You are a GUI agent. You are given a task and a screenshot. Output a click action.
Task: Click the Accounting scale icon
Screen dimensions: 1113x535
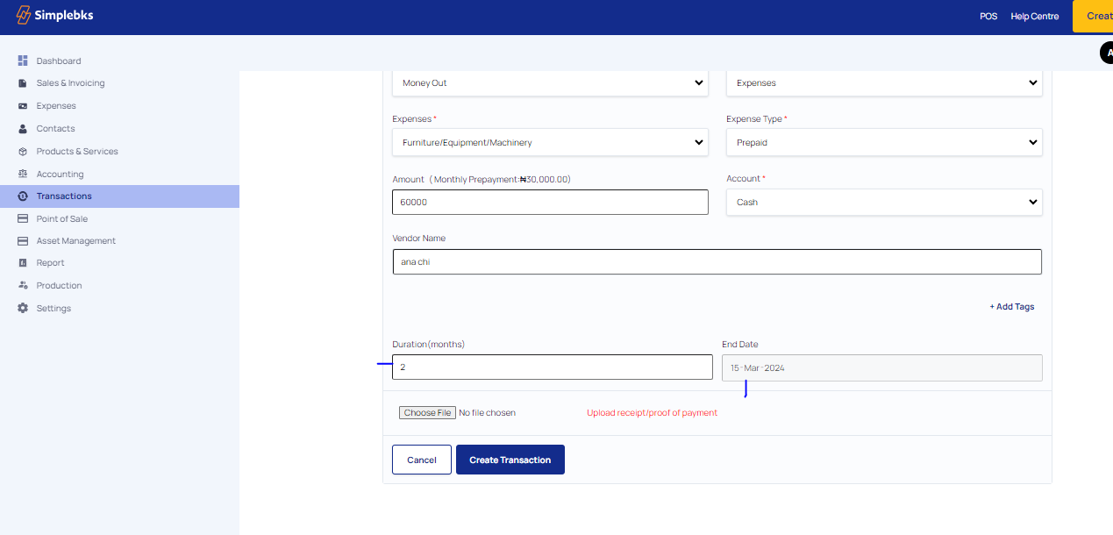pyautogui.click(x=23, y=175)
